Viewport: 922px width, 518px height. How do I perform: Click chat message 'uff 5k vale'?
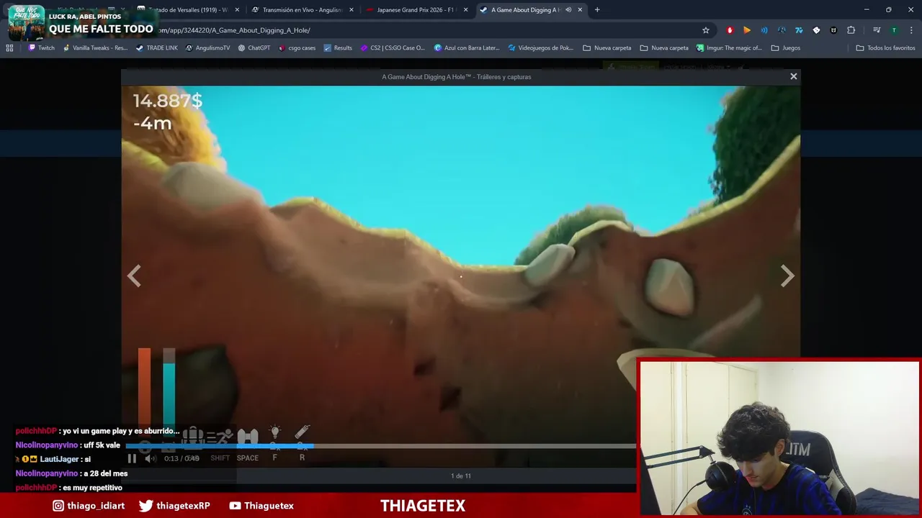(x=102, y=445)
